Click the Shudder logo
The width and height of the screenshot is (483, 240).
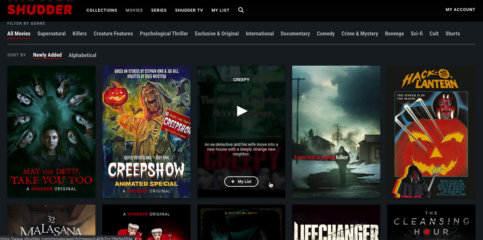[40, 10]
